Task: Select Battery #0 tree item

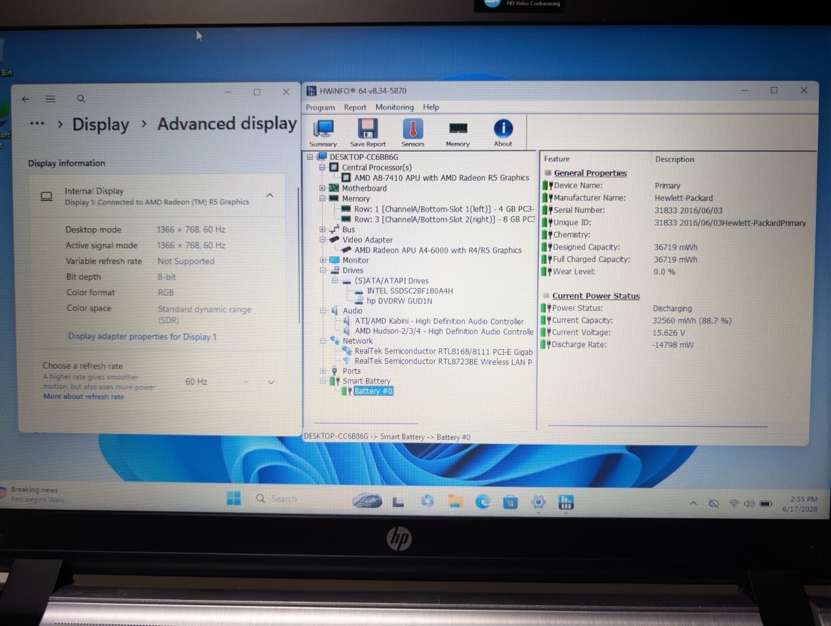Action: click(373, 391)
